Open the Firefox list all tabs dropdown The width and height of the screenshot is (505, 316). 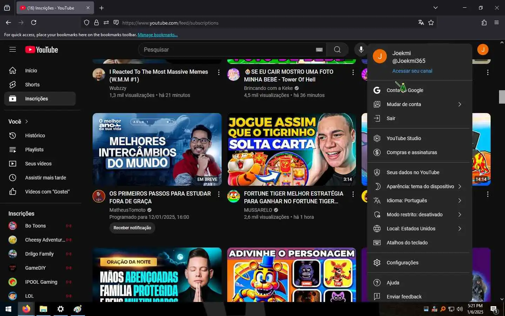(435, 8)
